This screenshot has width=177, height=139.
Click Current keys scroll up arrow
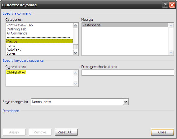click(75, 73)
